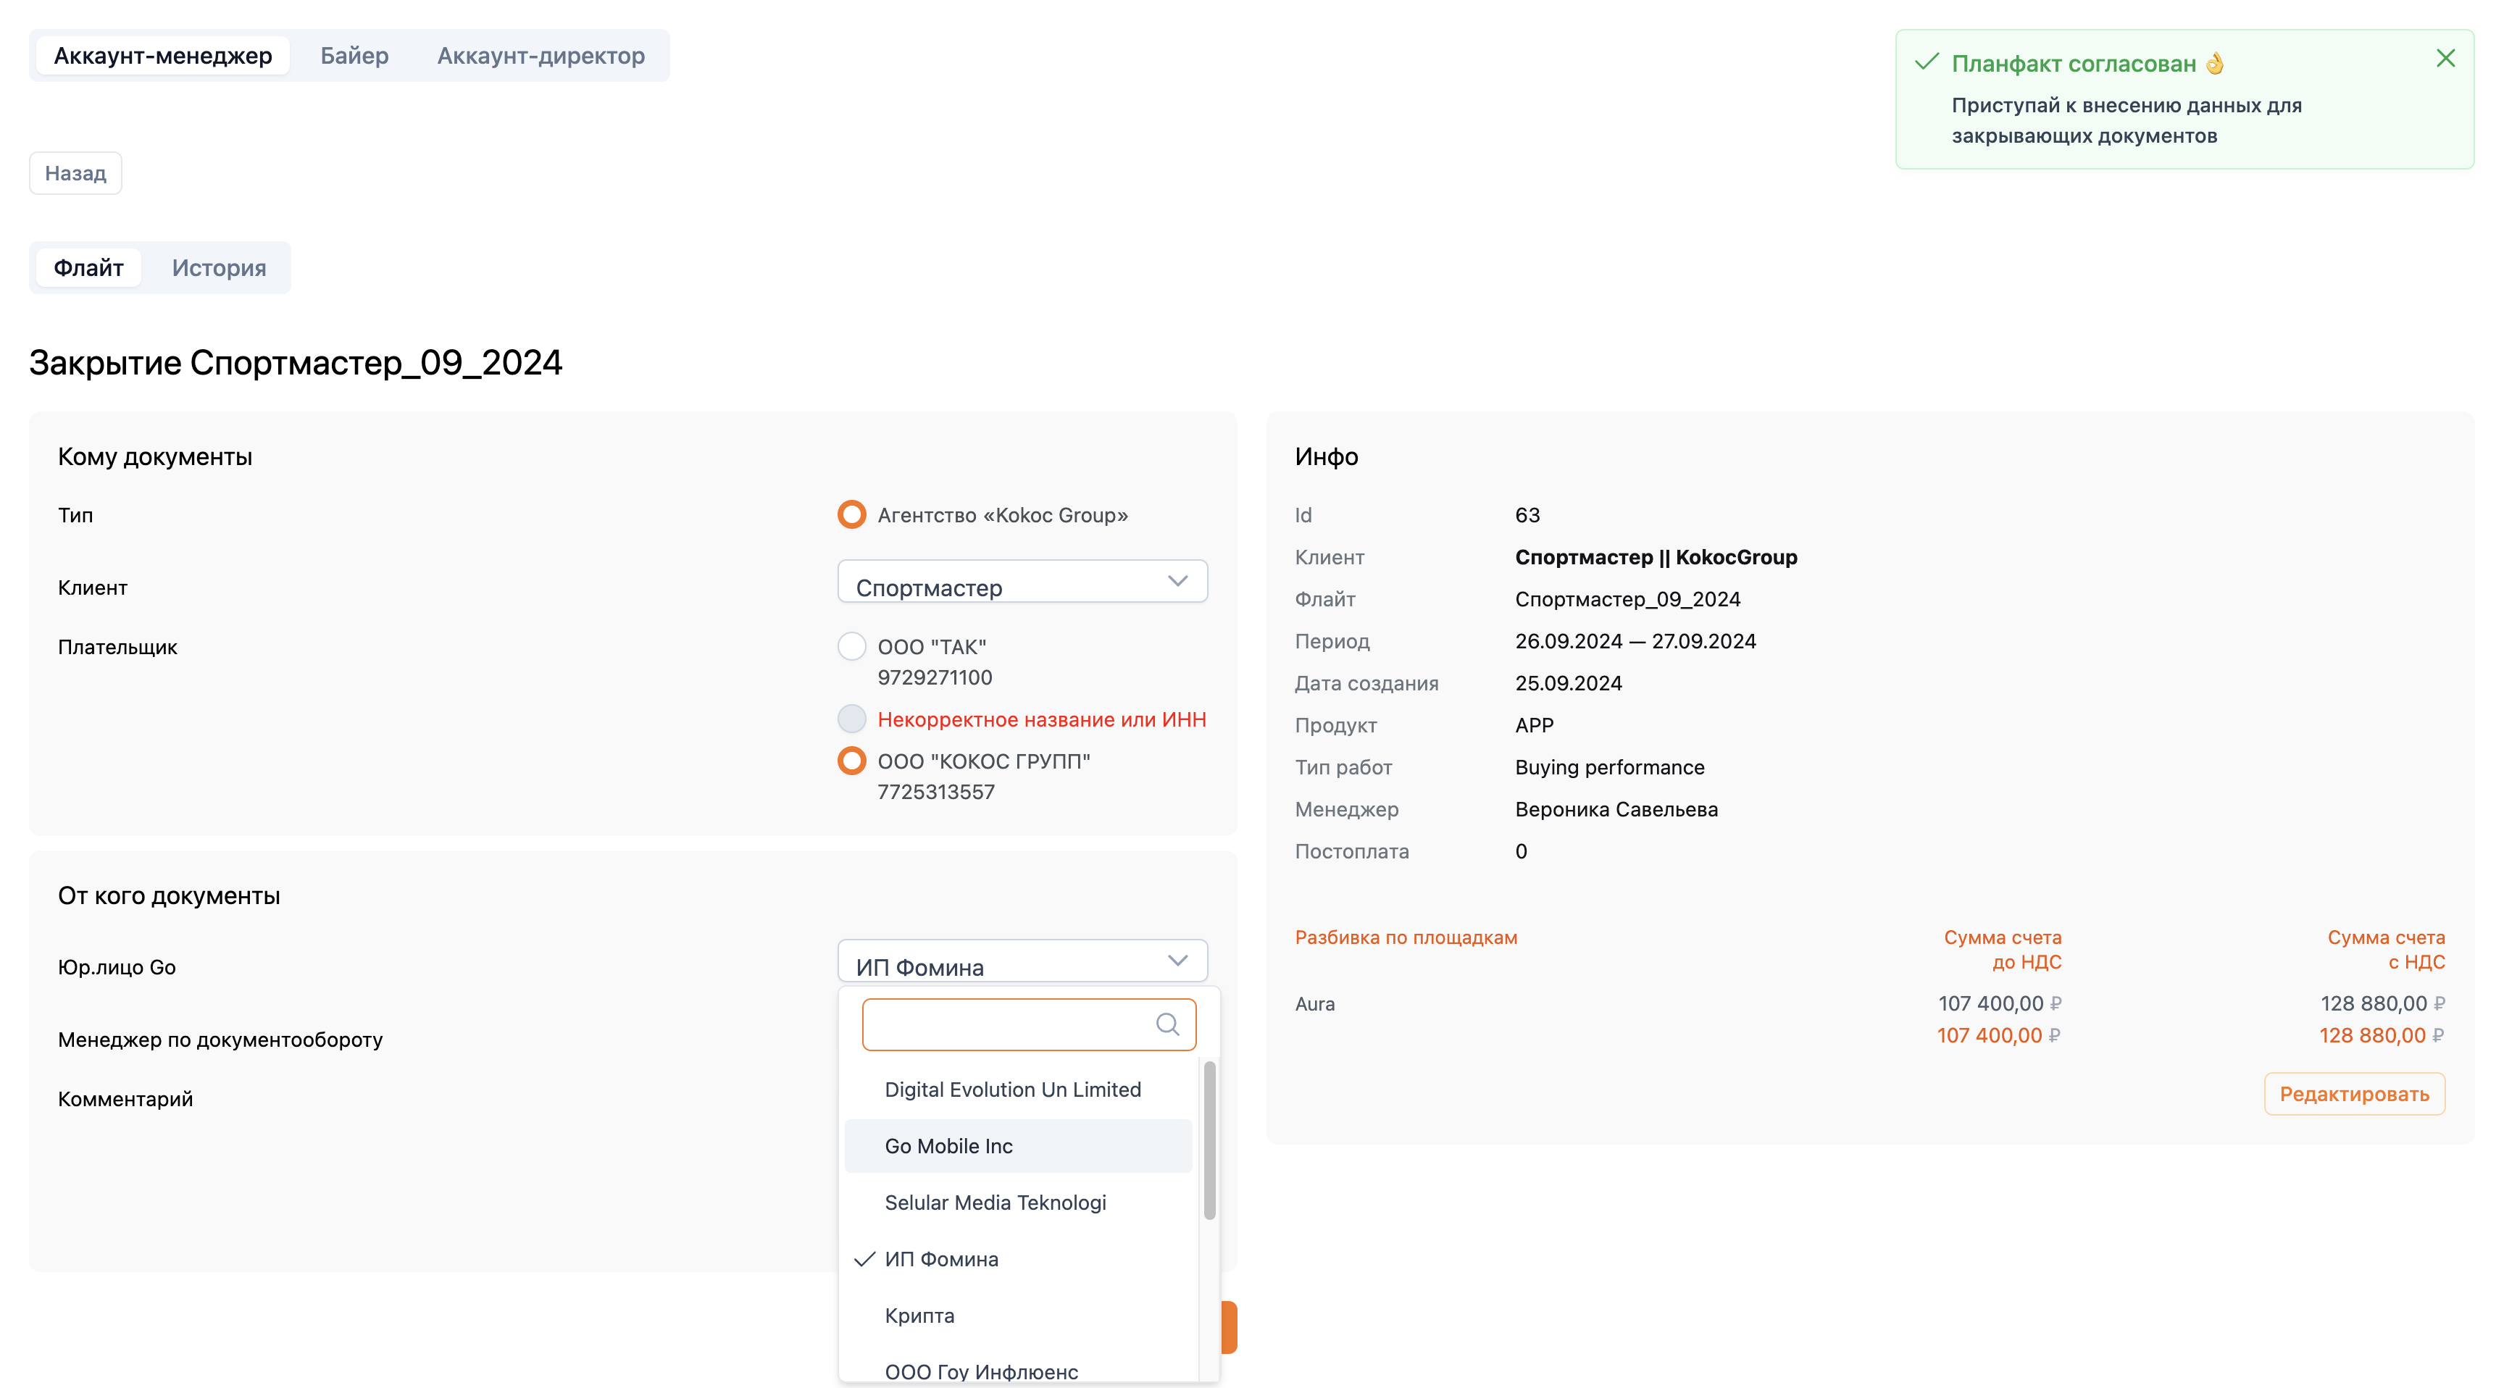Pick Selular Media Teknologi option

(x=994, y=1203)
